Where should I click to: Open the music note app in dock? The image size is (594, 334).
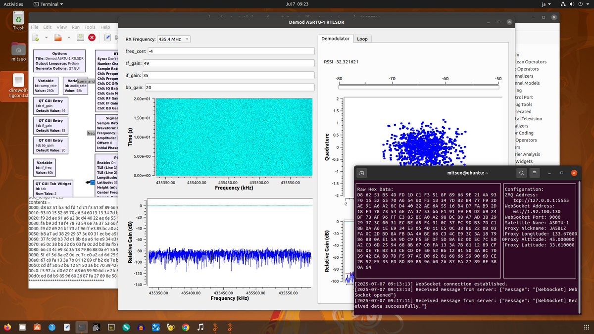tap(200, 327)
